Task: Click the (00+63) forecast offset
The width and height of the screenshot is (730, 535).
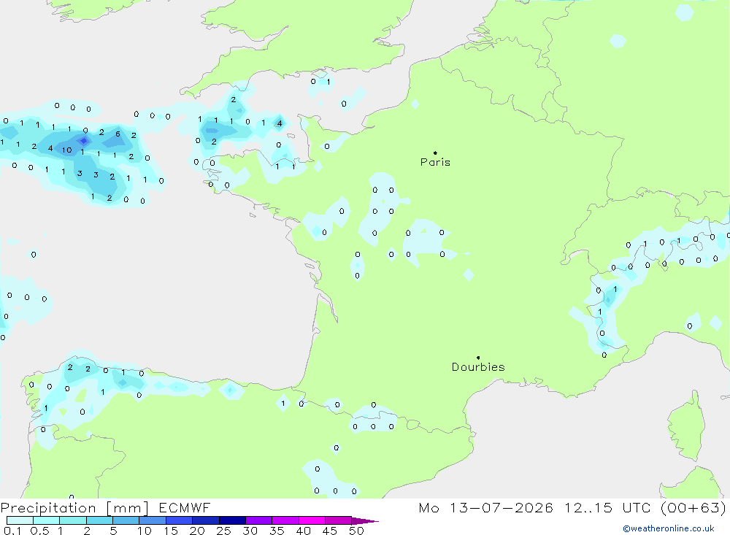Action: click(693, 508)
